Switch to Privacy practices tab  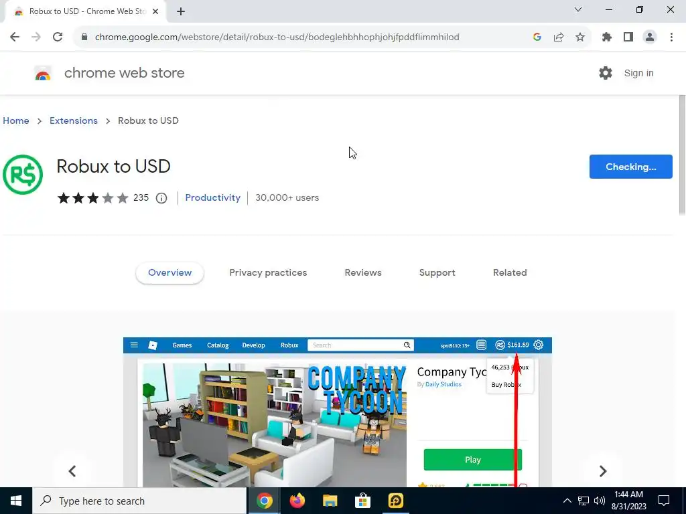[268, 273]
